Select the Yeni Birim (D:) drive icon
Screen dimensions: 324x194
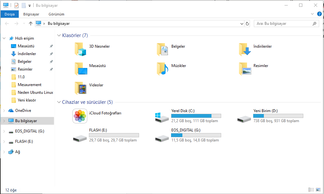point(244,119)
